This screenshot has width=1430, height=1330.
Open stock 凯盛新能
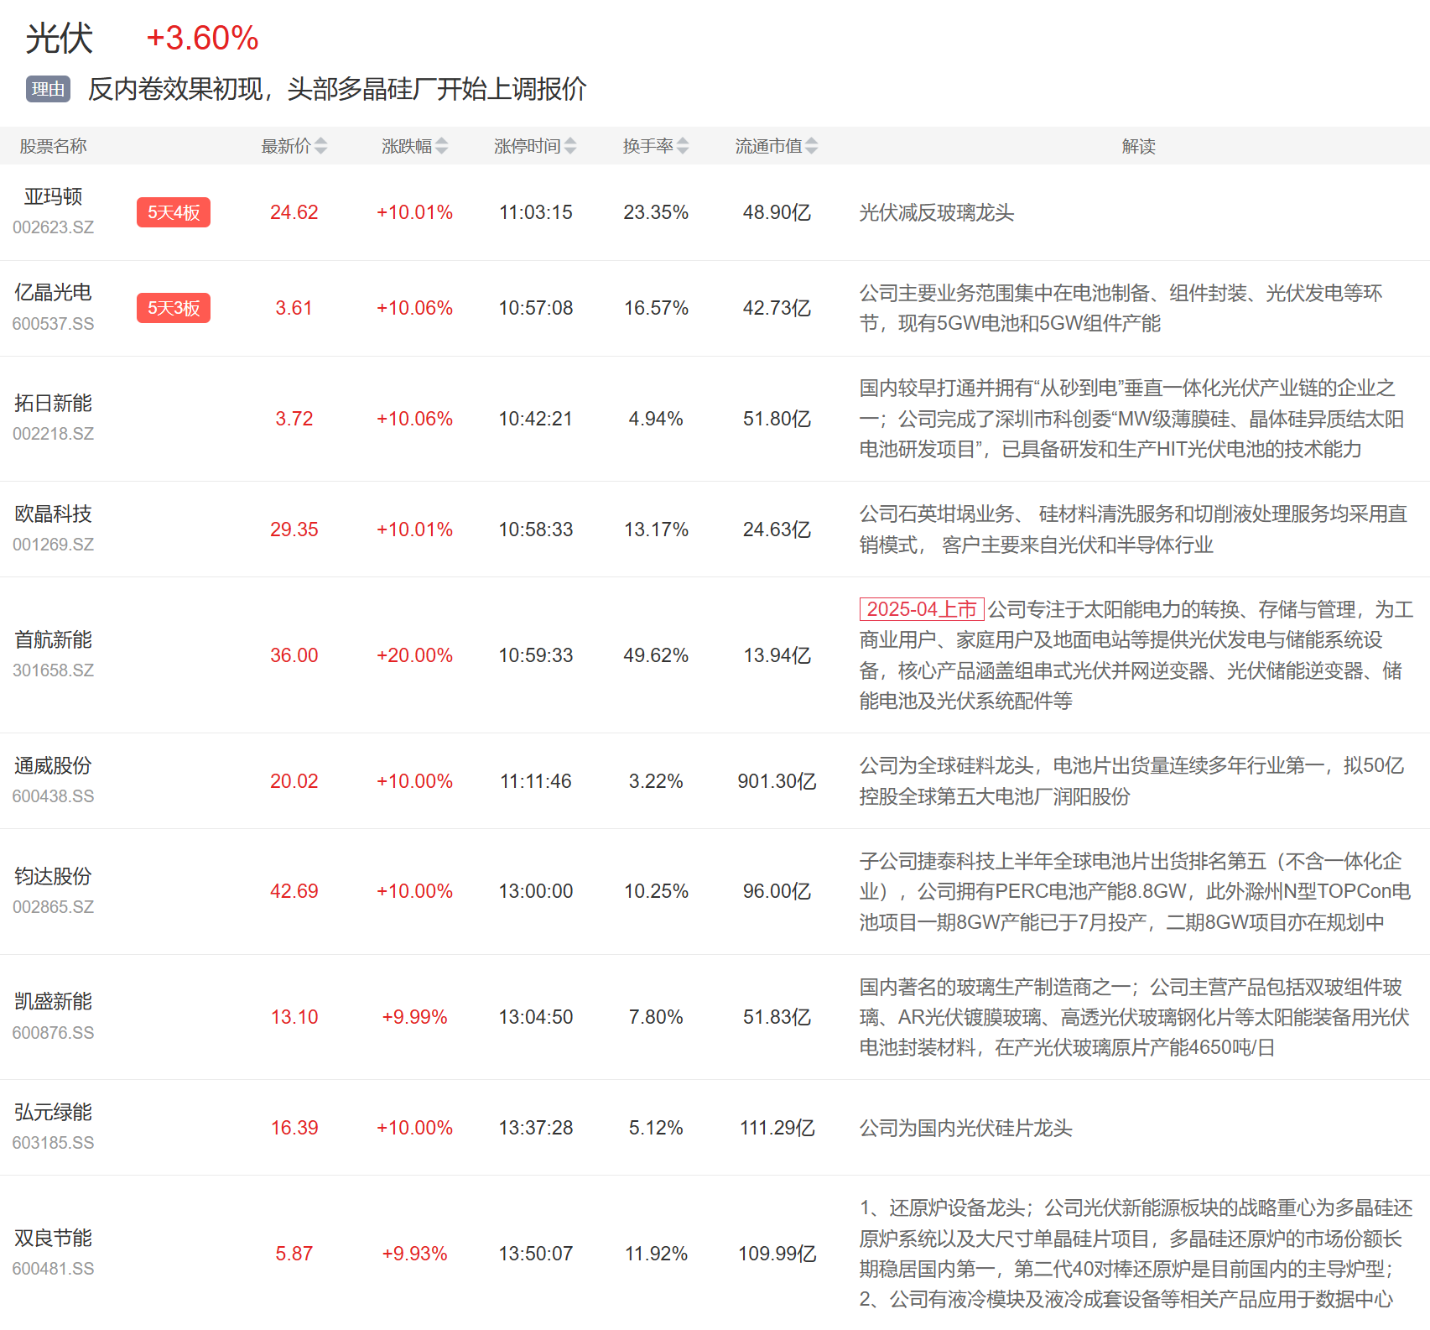tap(53, 1001)
